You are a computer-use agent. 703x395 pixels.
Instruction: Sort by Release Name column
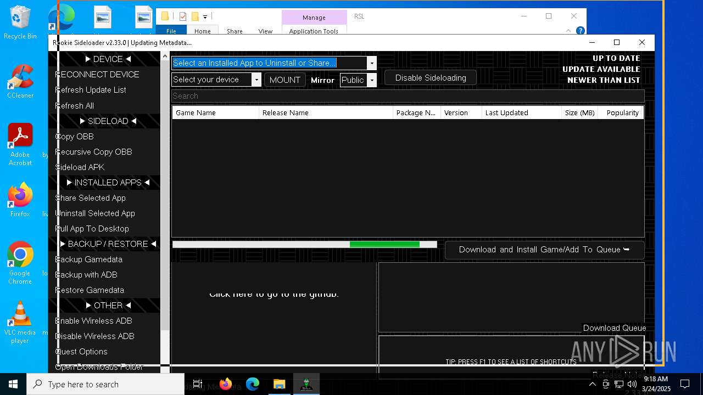[x=326, y=112]
